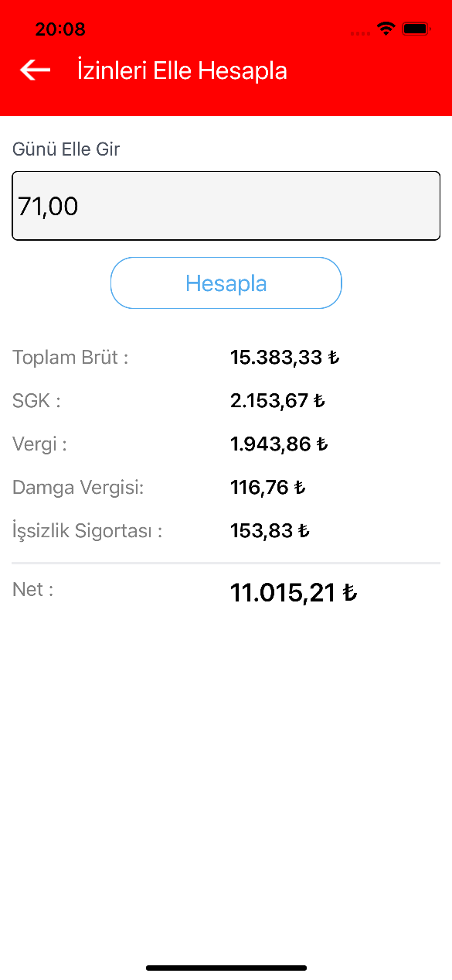Click the Hesapla button
The height and width of the screenshot is (980, 452).
point(226,283)
